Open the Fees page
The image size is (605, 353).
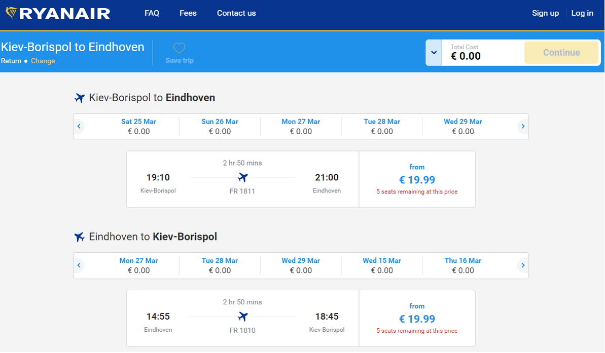click(x=188, y=13)
